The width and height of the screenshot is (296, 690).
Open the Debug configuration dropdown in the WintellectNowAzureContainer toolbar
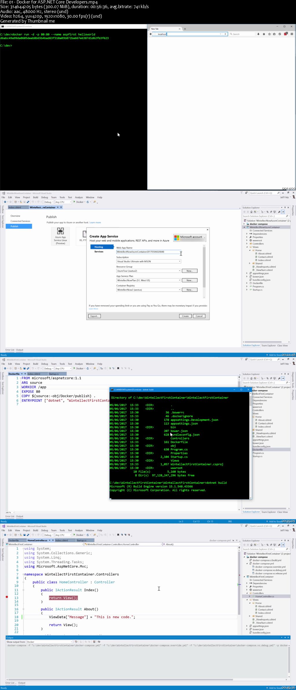pyautogui.click(x=49, y=202)
